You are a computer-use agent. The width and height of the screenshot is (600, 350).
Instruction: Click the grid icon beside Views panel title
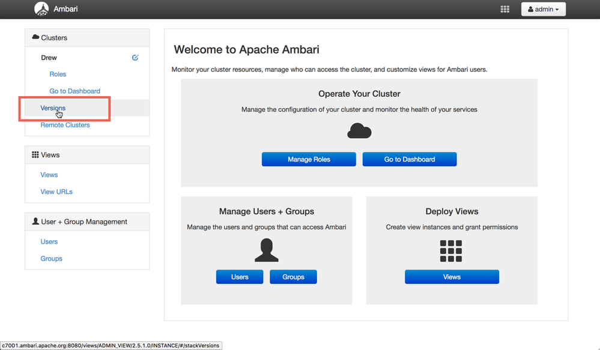[x=35, y=154]
